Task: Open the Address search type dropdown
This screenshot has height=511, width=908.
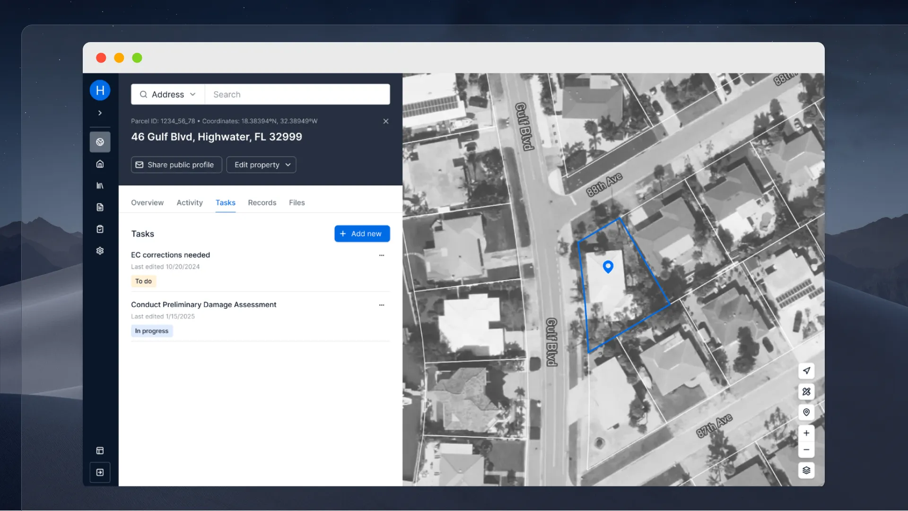Action: point(168,95)
